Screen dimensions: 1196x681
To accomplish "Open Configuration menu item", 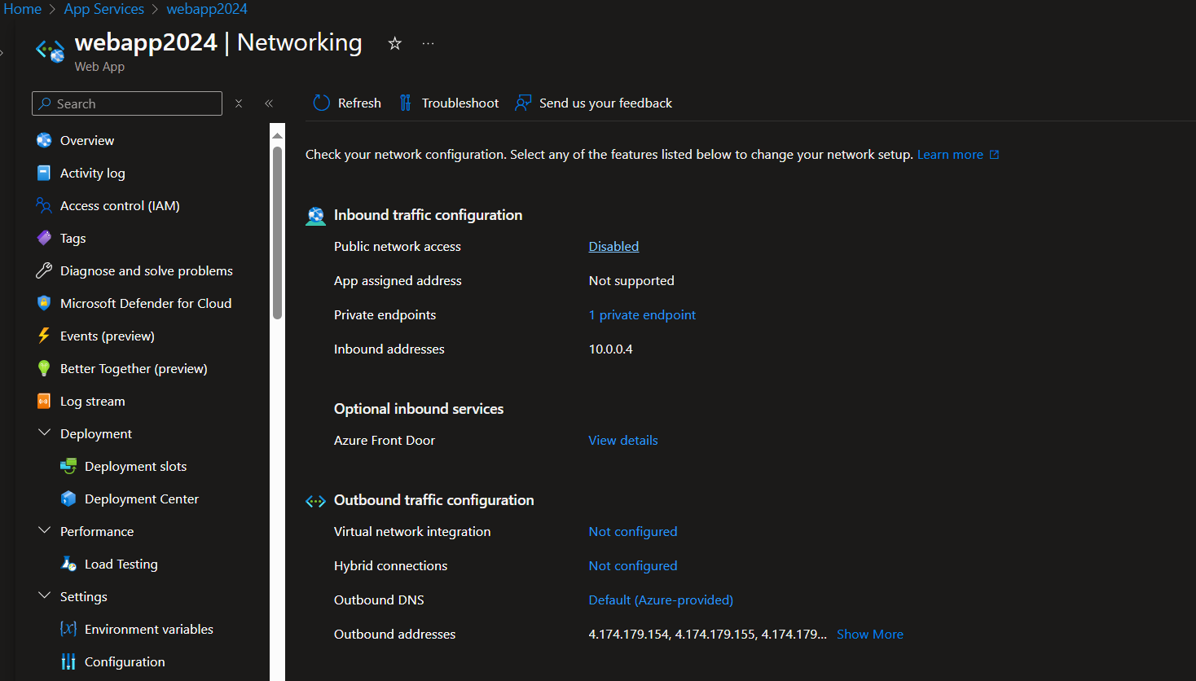I will point(125,661).
